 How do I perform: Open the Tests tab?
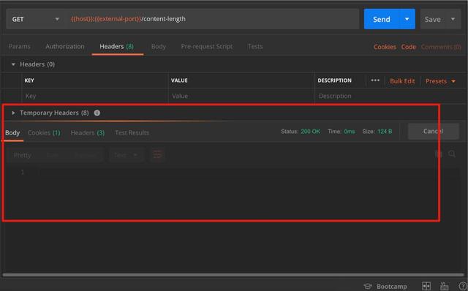point(255,47)
